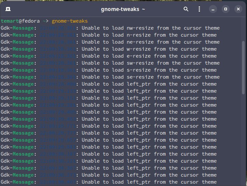Minimize the gnome-tweaks terminal window
Image resolution: width=247 pixels, height=186 pixels.
click(x=213, y=9)
